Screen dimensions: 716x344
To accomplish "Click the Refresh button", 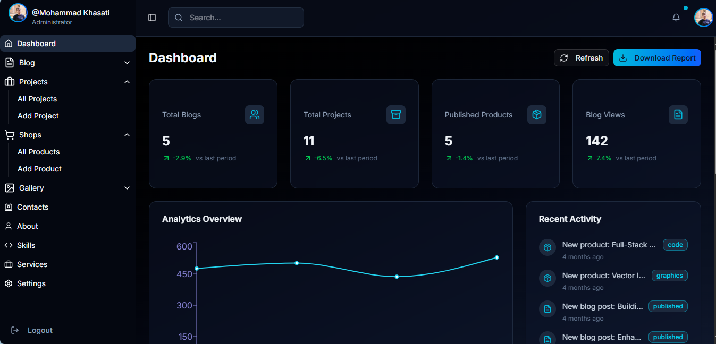I will coord(581,58).
